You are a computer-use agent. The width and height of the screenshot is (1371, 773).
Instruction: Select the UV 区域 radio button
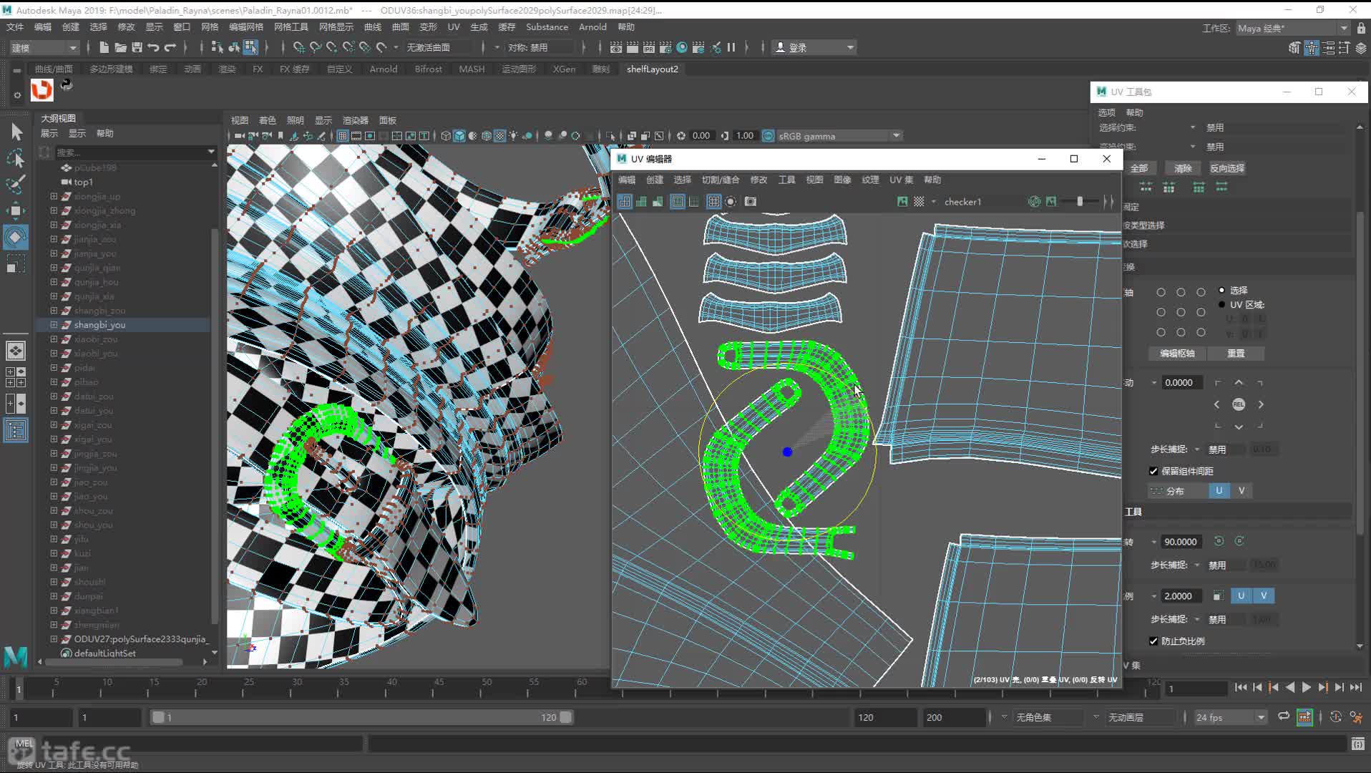click(1221, 304)
